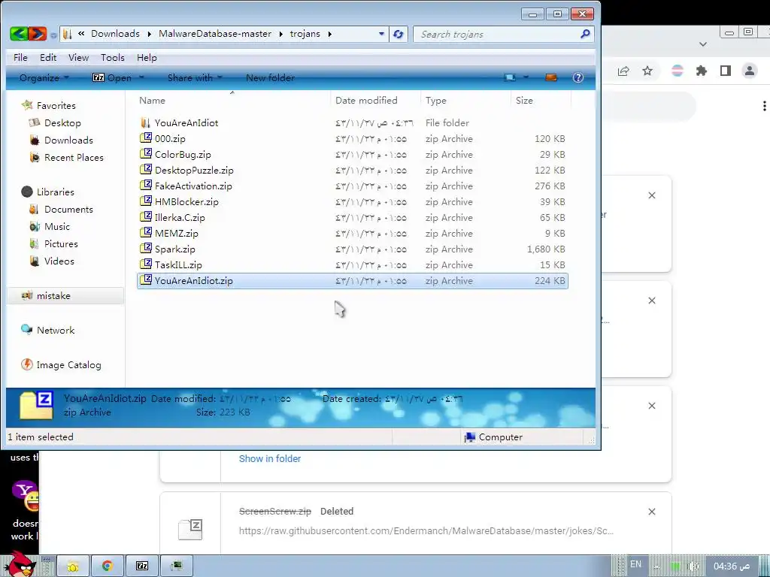Viewport: 770px width, 577px height.
Task: Select the 000.zip file icon
Action: click(145, 138)
